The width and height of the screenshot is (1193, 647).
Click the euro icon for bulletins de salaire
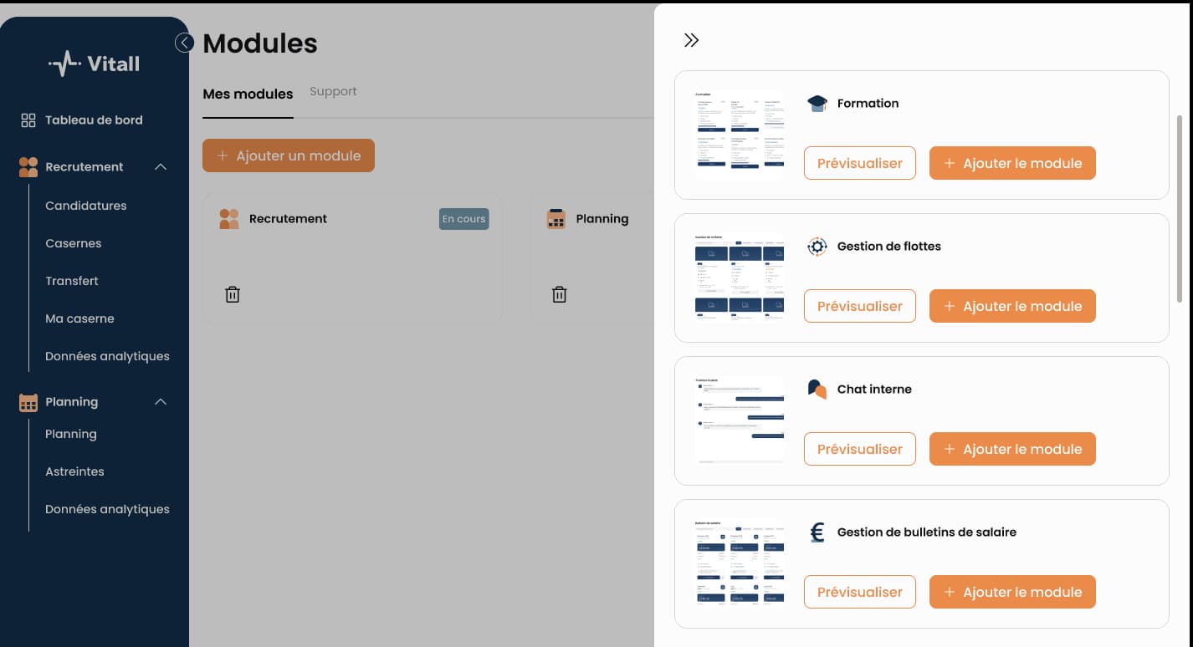(817, 532)
